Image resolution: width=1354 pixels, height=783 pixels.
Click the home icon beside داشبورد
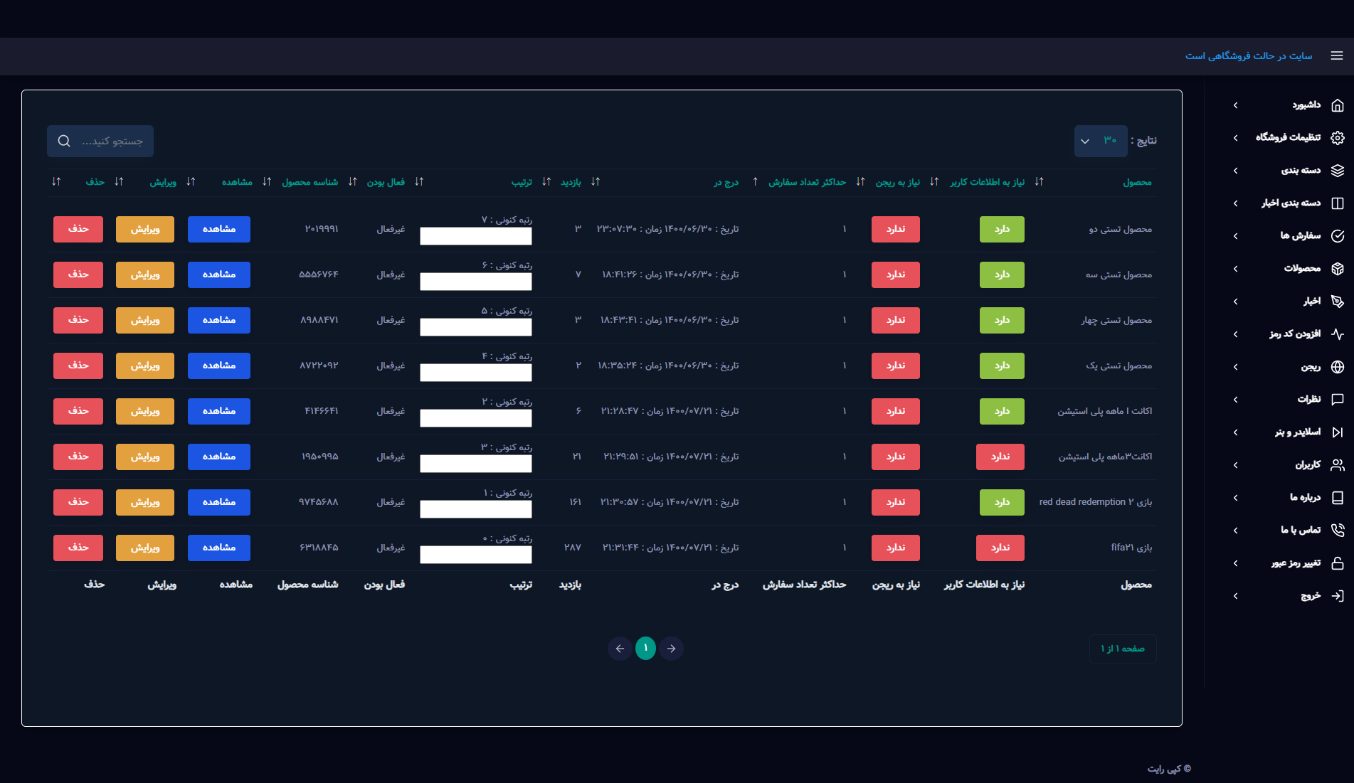1337,105
